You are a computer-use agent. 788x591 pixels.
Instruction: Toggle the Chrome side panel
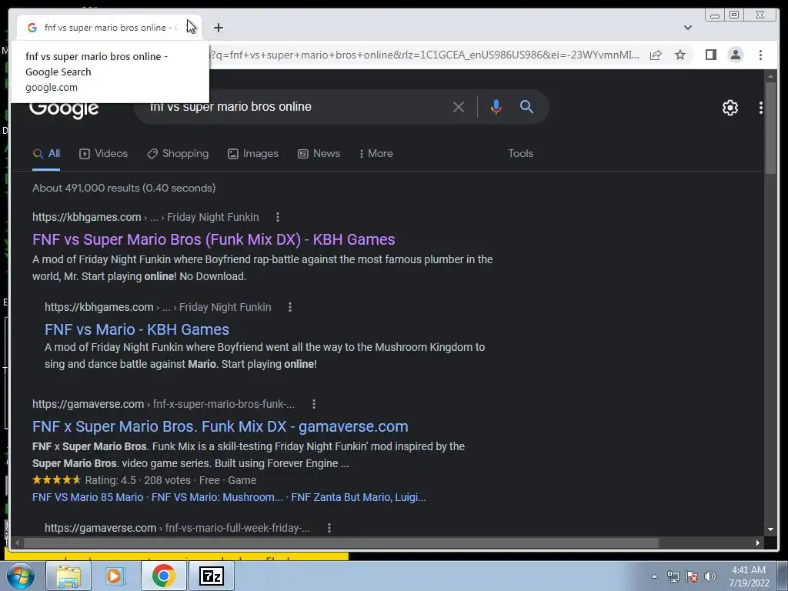[710, 55]
